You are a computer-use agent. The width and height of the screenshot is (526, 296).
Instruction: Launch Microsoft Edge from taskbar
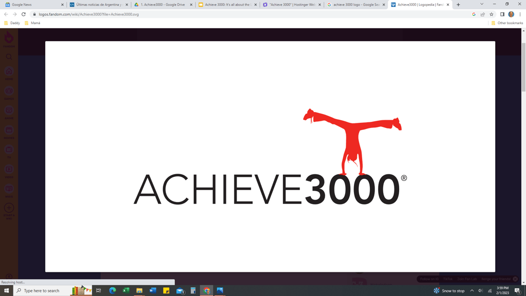pos(112,291)
